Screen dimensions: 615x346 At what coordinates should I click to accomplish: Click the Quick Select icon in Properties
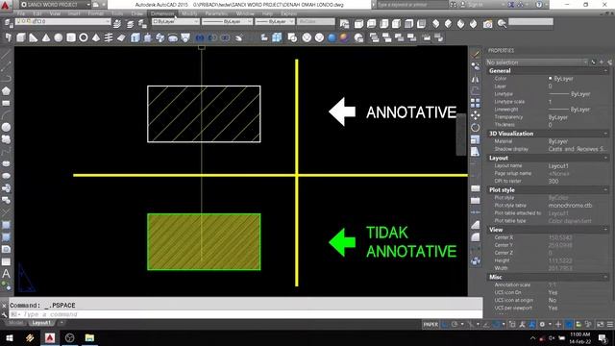pyautogui.click(x=609, y=62)
